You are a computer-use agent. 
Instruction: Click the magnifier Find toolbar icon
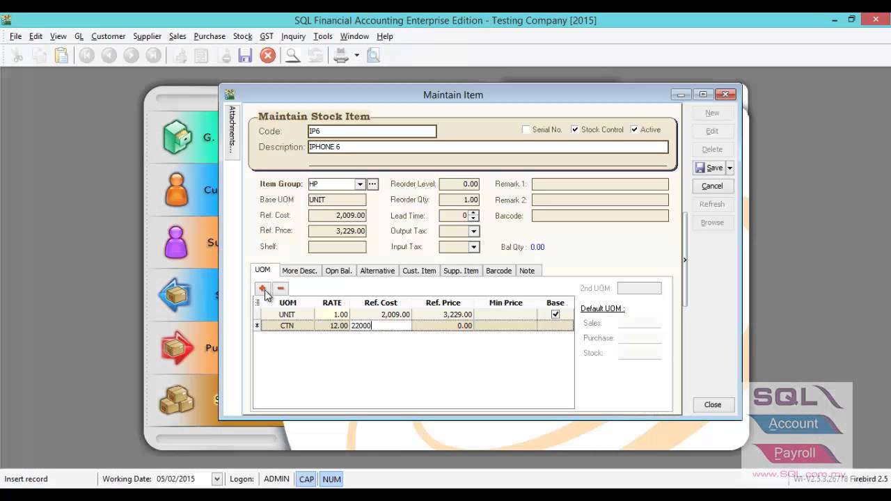click(x=293, y=56)
